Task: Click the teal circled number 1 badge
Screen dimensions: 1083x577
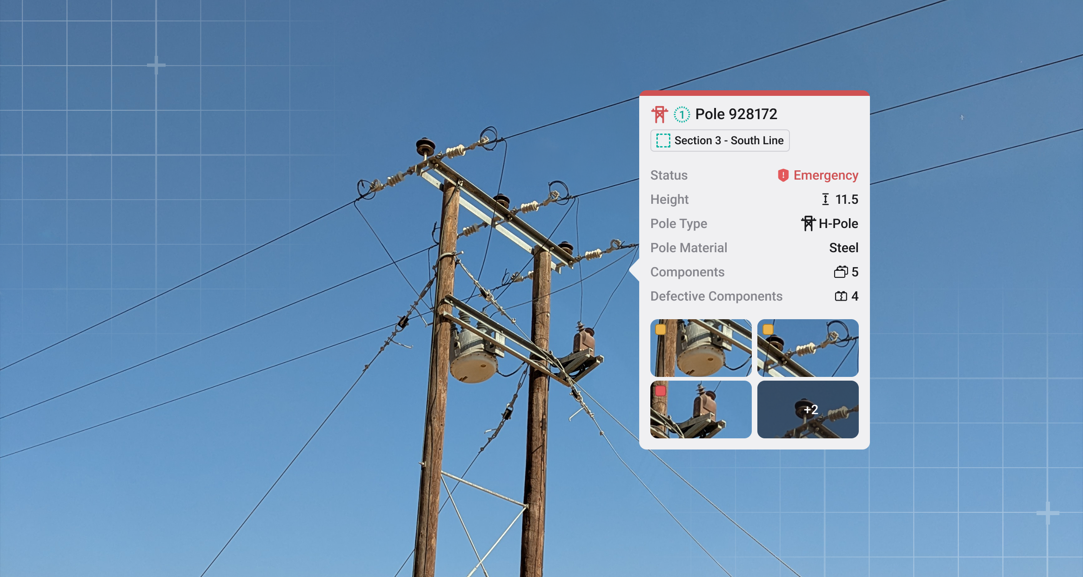Action: [x=682, y=114]
